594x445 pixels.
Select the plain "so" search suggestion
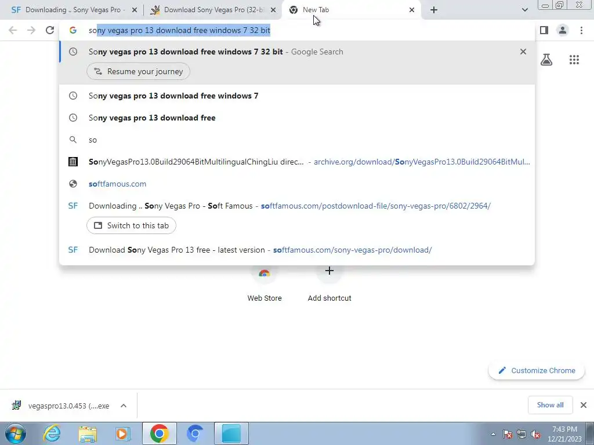tap(297, 140)
